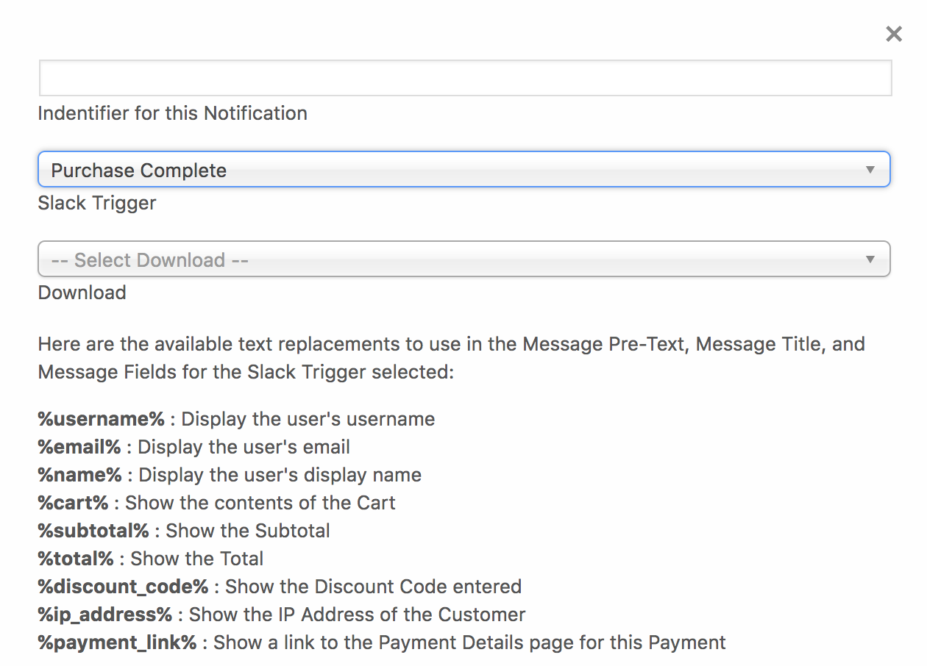This screenshot has height=666, width=927.
Task: Click the %ip_address% replacement tag
Action: click(x=104, y=615)
